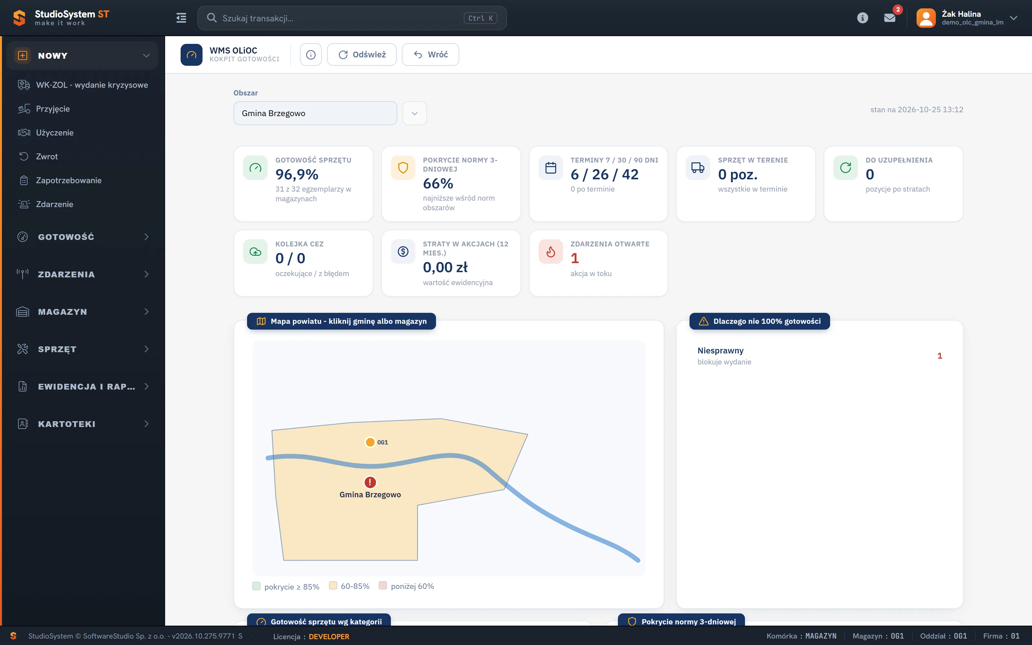Click the red alert marker on Gmina Brzegowo
The width and height of the screenshot is (1032, 645).
[370, 482]
